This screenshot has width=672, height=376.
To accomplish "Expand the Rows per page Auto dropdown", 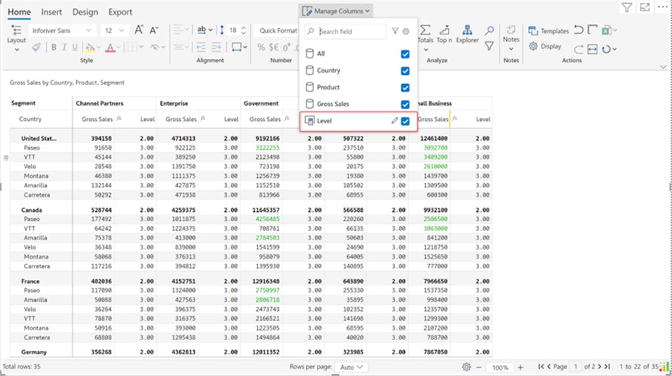I will pos(352,367).
